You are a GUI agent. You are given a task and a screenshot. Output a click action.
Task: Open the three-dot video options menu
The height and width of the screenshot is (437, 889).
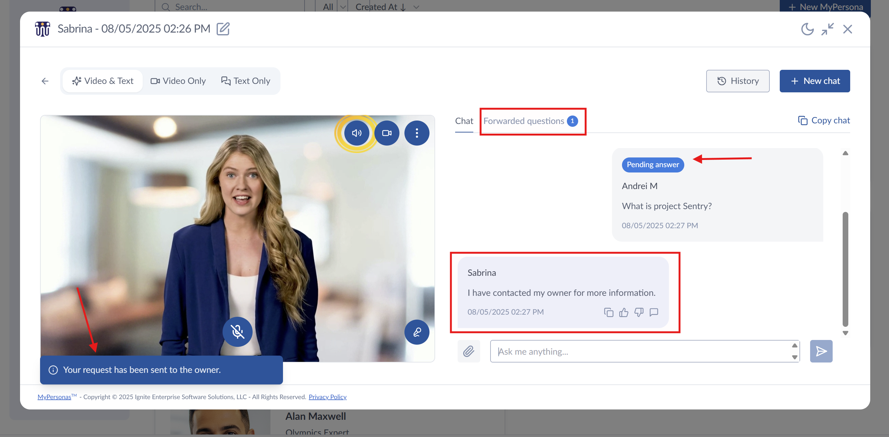pyautogui.click(x=417, y=133)
